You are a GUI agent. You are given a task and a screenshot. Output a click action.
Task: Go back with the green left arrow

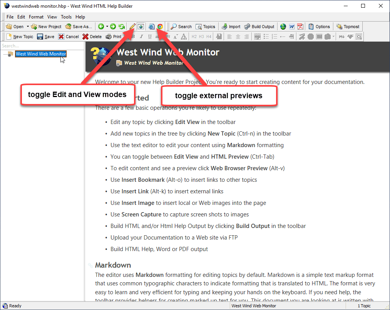[x=101, y=27]
